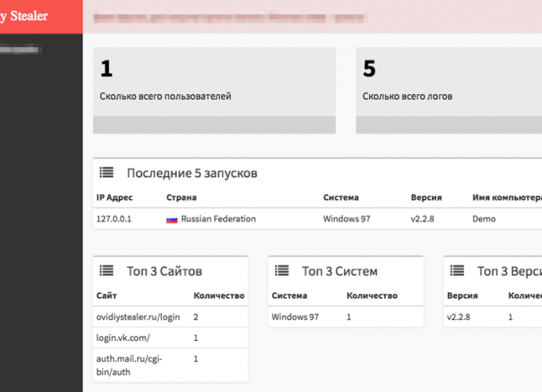Click the Последние 5 запусков heading
542x392 pixels.
[x=192, y=173]
